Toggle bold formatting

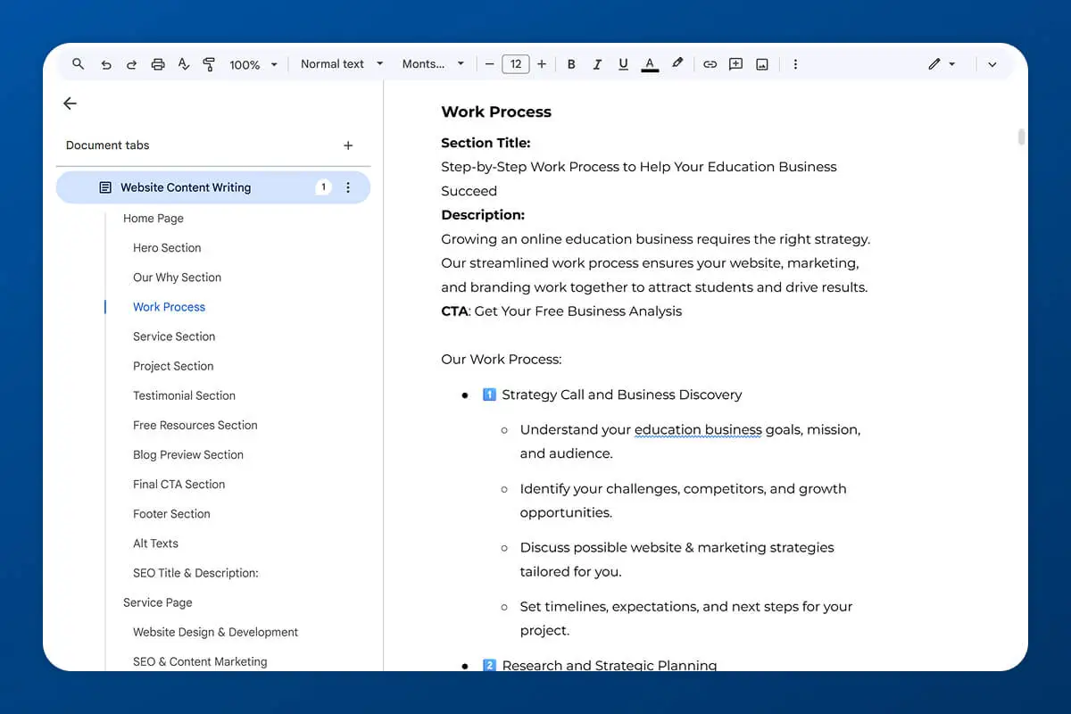pos(570,63)
